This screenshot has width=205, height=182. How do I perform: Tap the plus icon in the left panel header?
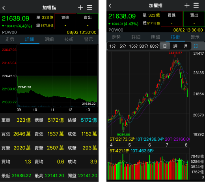[80, 8]
